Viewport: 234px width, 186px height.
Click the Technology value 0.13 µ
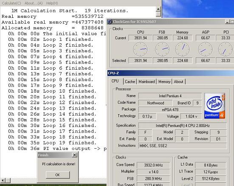pyautogui.click(x=147, y=116)
